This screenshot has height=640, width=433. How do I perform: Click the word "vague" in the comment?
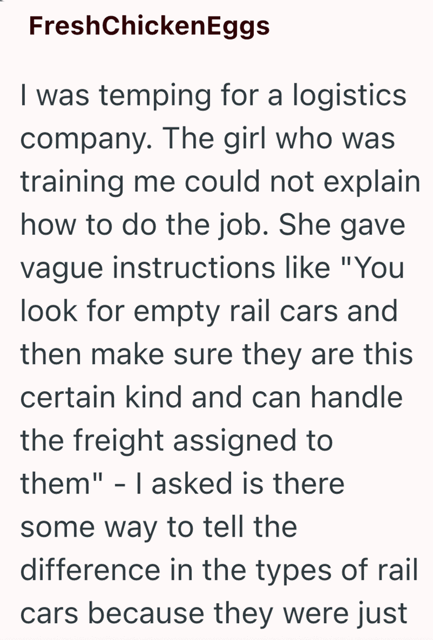tap(62, 268)
